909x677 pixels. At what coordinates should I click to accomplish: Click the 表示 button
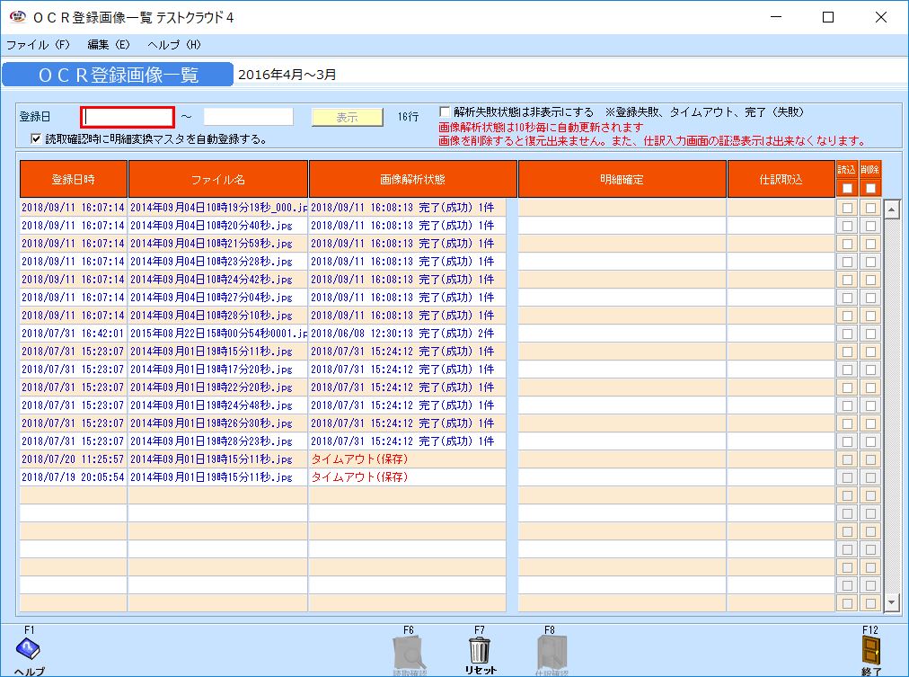(346, 116)
